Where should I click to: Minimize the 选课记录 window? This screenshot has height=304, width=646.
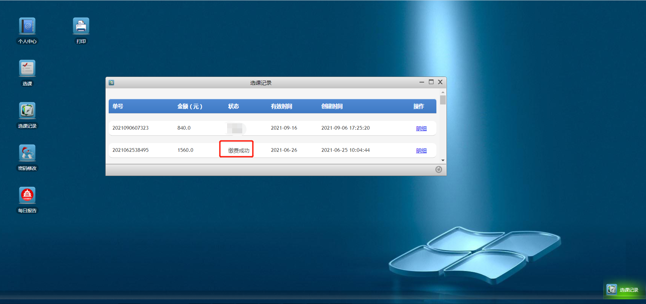tap(422, 82)
